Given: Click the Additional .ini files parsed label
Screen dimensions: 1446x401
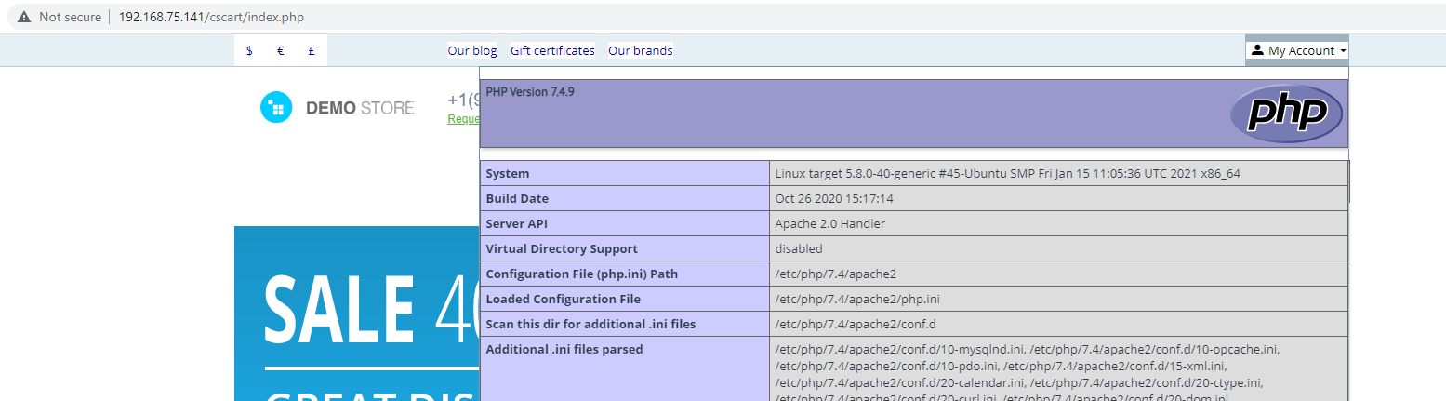Looking at the screenshot, I should [x=564, y=349].
